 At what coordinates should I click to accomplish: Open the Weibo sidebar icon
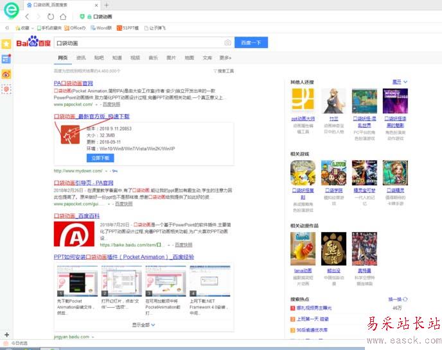coord(6,74)
